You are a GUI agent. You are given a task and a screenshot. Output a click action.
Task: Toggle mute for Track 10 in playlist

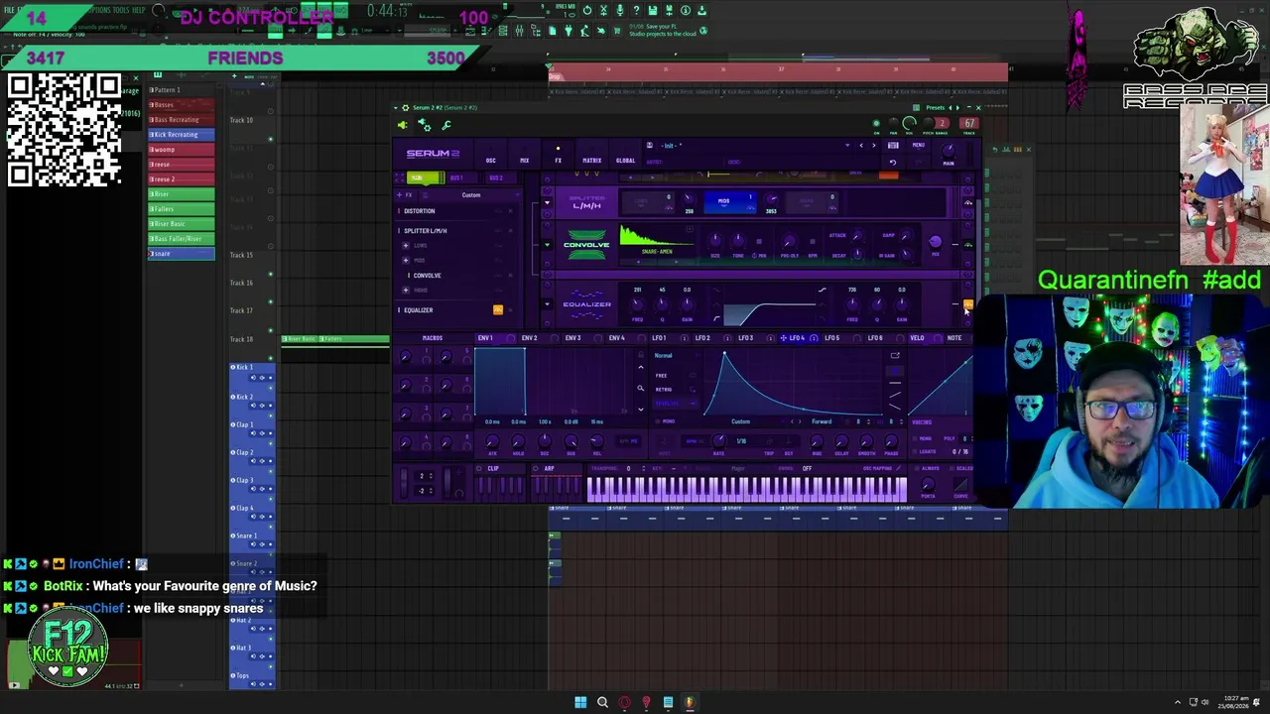pyautogui.click(x=271, y=139)
